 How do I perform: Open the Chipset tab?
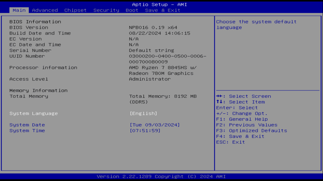coord(75,10)
